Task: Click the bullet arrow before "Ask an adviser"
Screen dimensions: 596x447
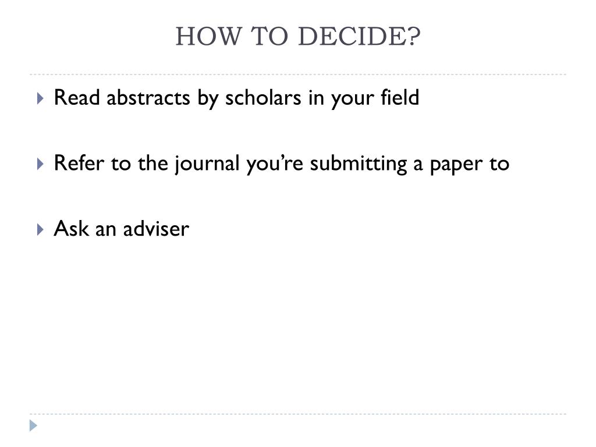Action: (x=40, y=229)
